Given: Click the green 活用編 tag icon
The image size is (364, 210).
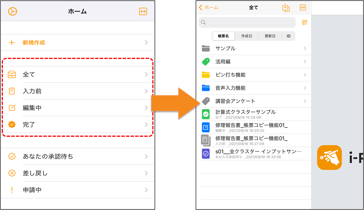Looking at the screenshot, I should (206, 62).
